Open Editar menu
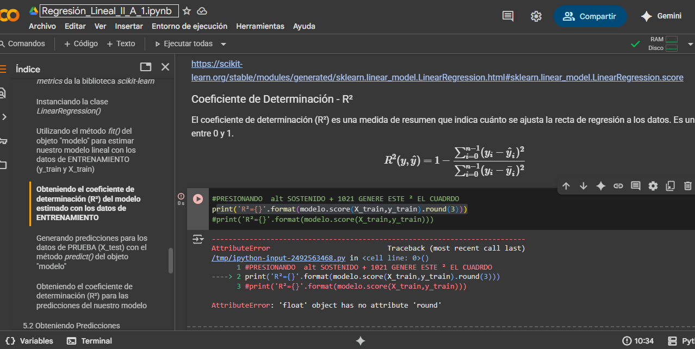695x349 pixels. point(75,26)
